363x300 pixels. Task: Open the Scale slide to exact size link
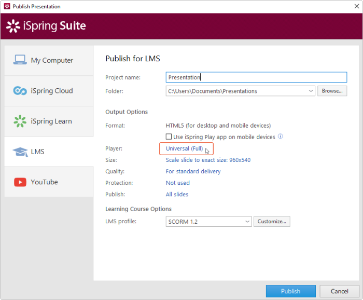[208, 160]
